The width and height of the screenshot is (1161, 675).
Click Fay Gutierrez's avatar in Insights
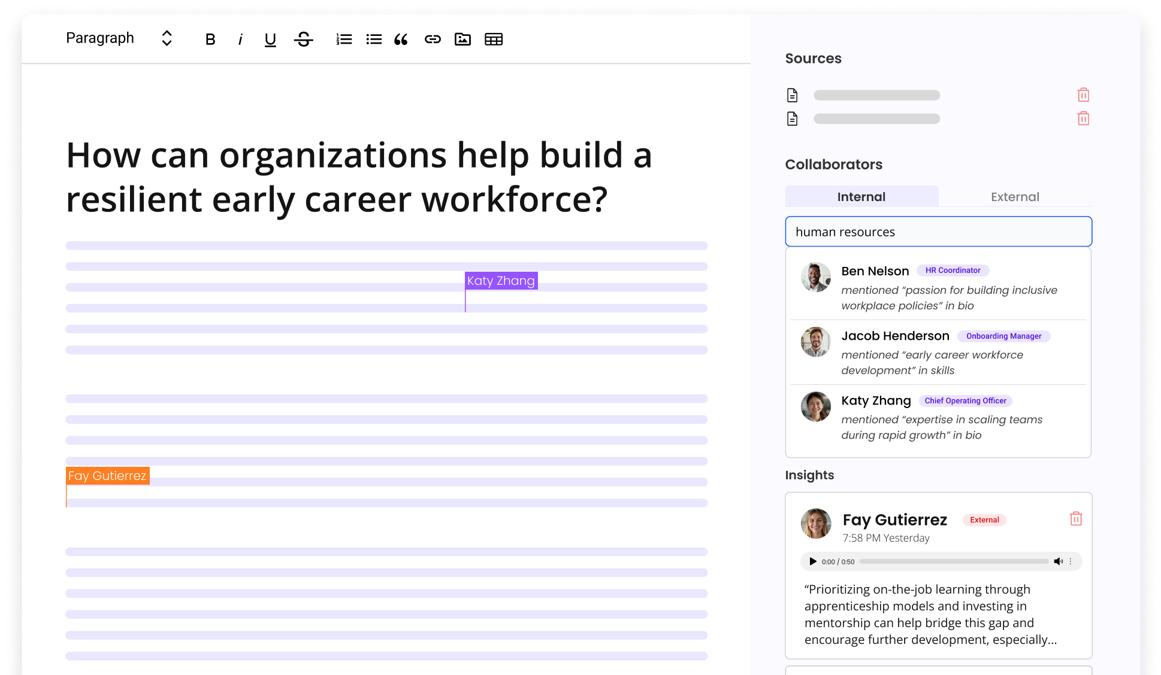pos(816,524)
